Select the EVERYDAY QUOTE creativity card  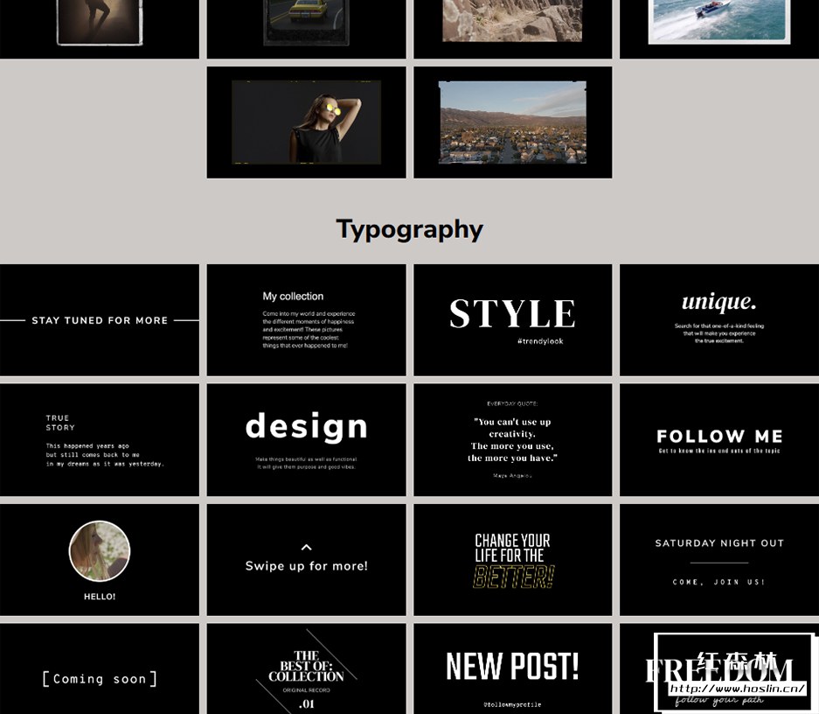coord(512,439)
